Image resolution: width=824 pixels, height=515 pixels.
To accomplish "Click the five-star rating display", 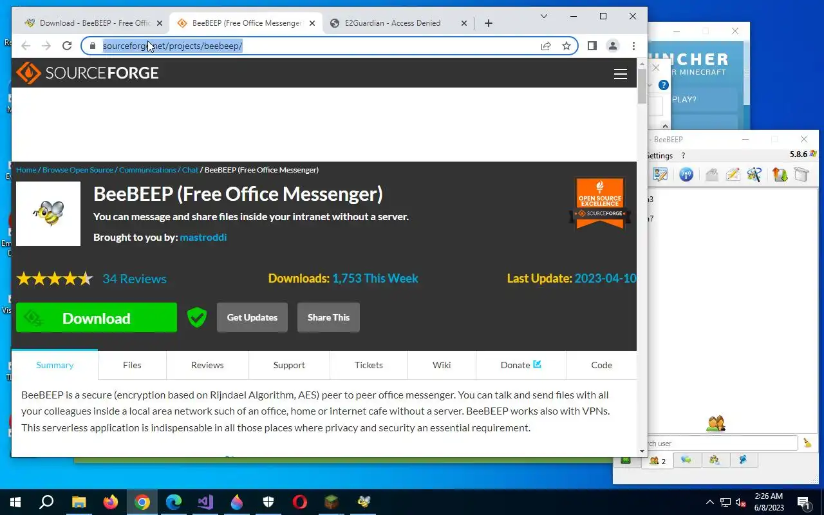I will (x=55, y=279).
